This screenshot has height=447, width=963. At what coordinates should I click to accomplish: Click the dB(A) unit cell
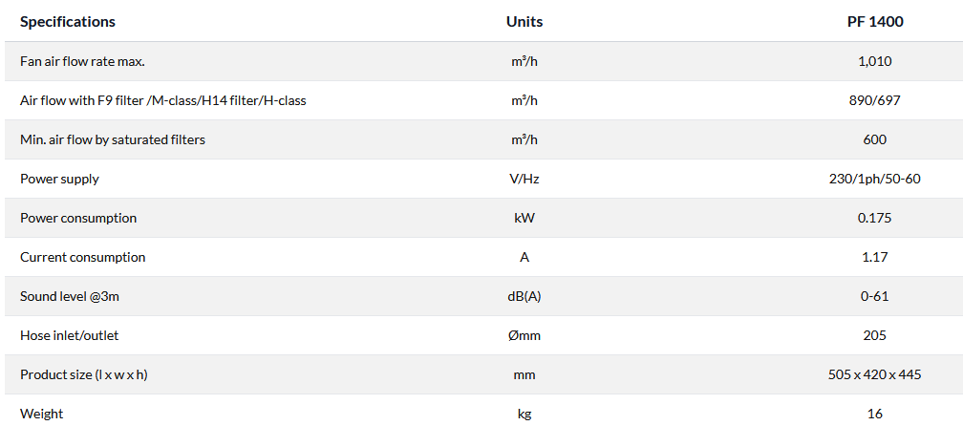(524, 296)
